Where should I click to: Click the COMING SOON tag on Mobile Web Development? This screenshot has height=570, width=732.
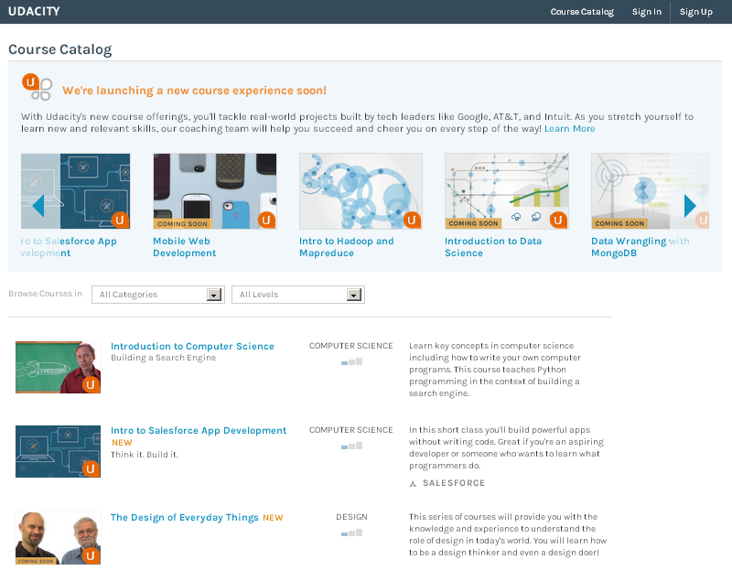coord(182,224)
